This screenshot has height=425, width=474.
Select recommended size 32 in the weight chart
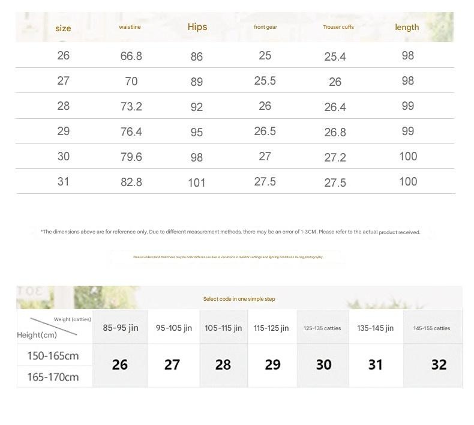click(439, 364)
